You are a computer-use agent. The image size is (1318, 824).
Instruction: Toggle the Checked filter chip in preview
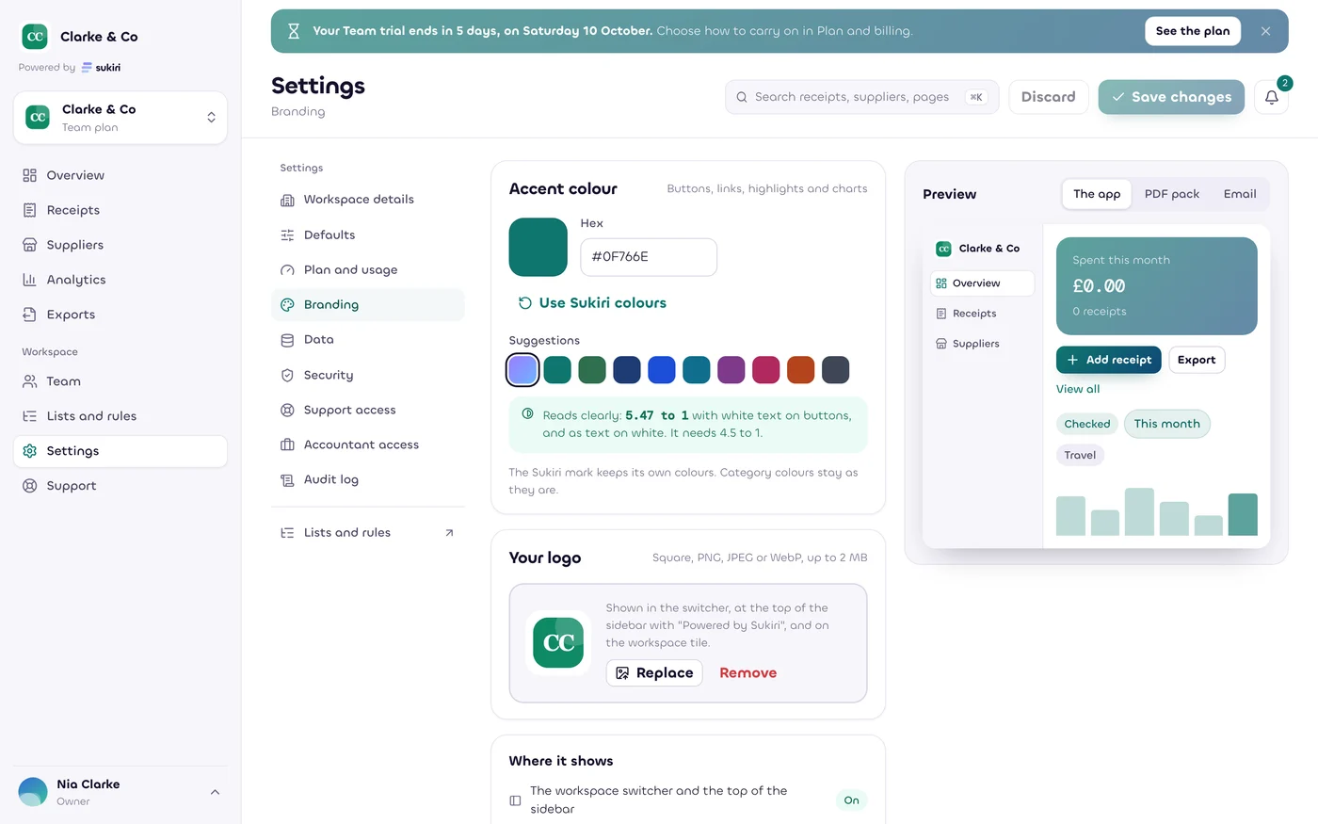coord(1087,424)
